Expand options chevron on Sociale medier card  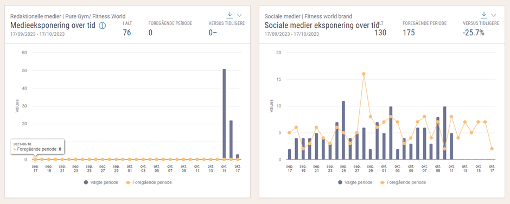point(494,15)
